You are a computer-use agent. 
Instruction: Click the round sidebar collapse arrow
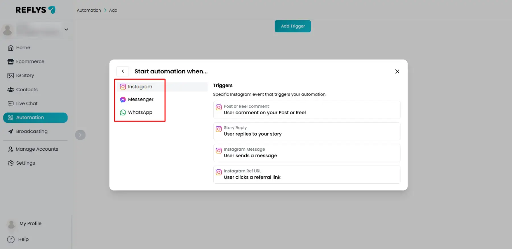80,135
